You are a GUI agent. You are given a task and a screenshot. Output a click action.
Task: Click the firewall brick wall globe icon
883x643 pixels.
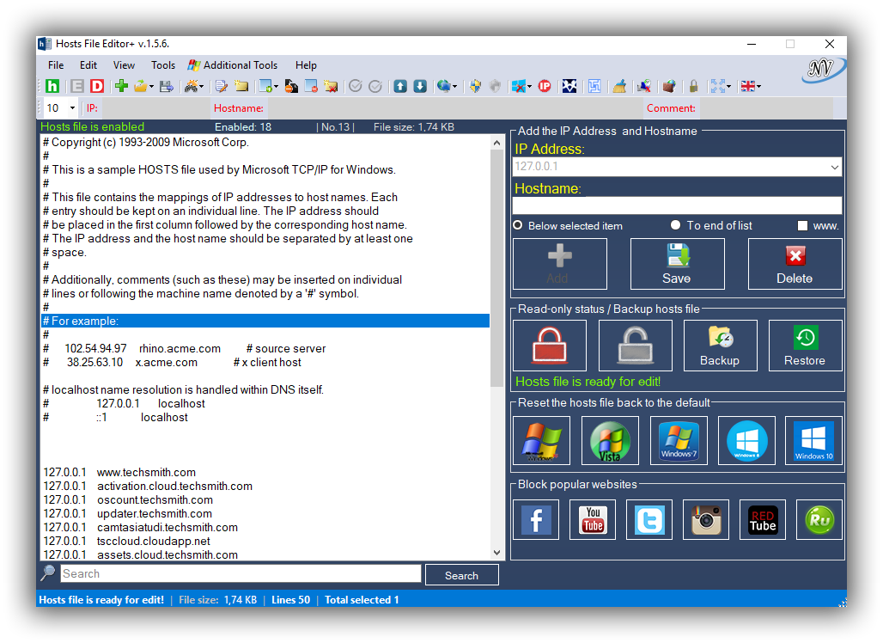click(669, 86)
